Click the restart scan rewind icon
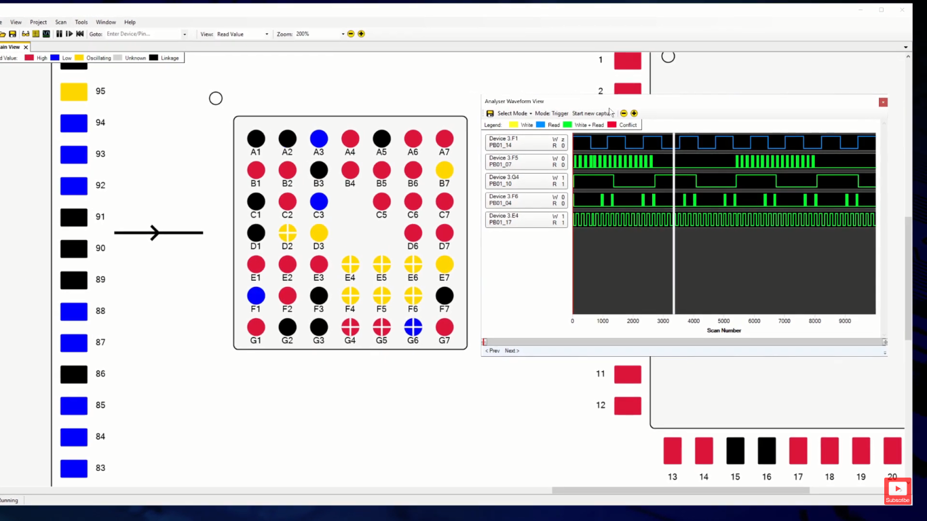The height and width of the screenshot is (521, 927). [x=79, y=34]
